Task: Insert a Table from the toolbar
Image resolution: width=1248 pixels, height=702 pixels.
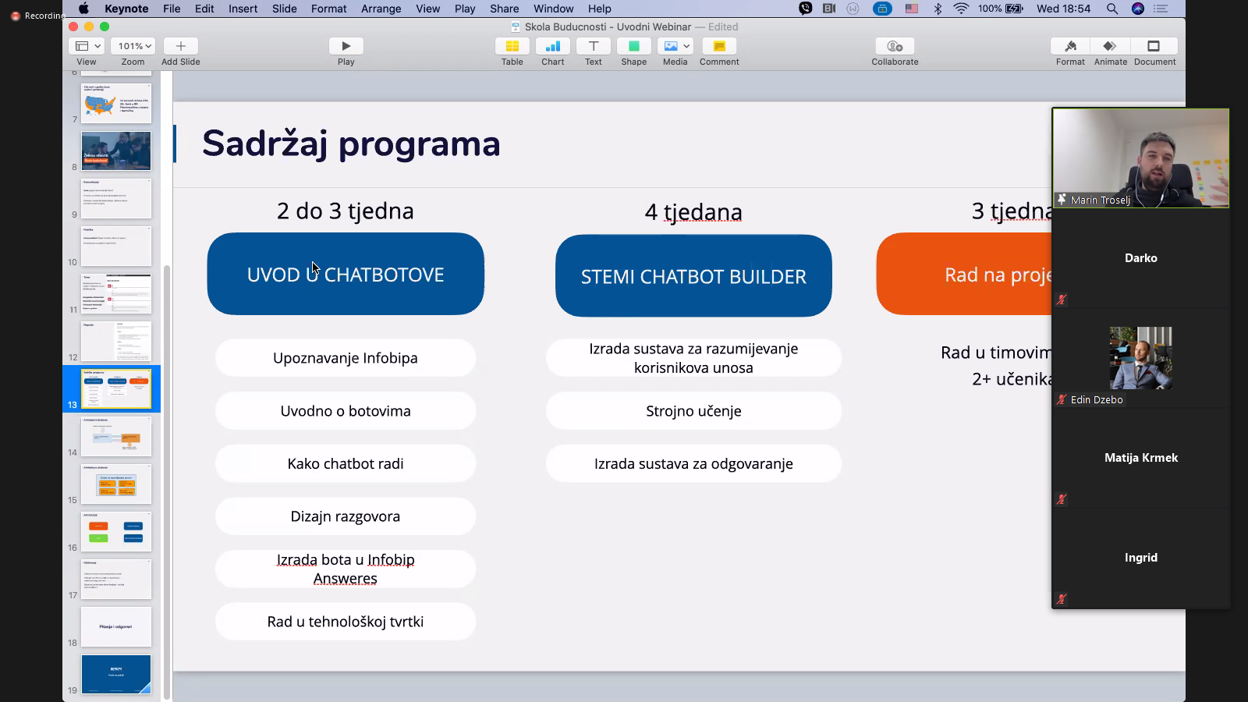Action: (x=512, y=46)
